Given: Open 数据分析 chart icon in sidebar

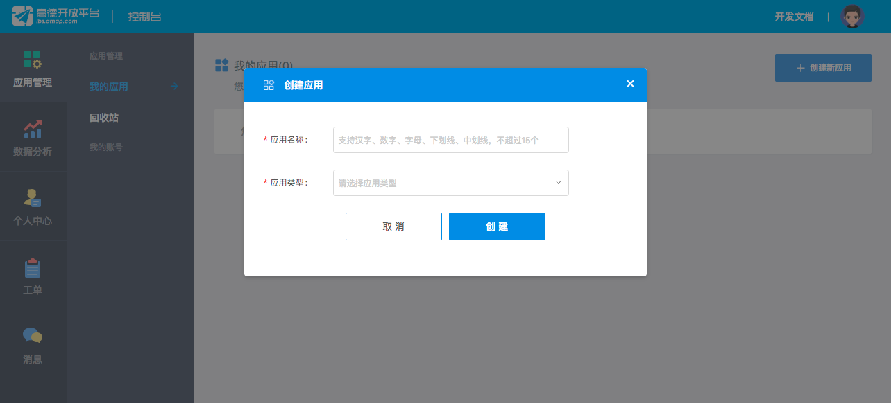Looking at the screenshot, I should click(x=33, y=129).
